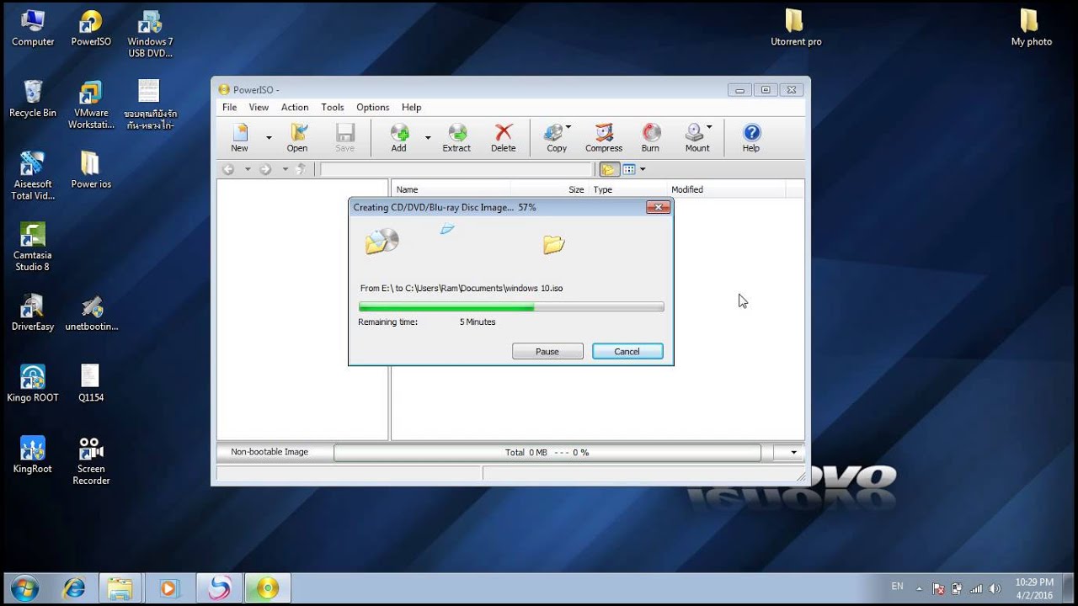Select the Utorrent pro folder
The height and width of the screenshot is (606, 1078).
click(796, 27)
